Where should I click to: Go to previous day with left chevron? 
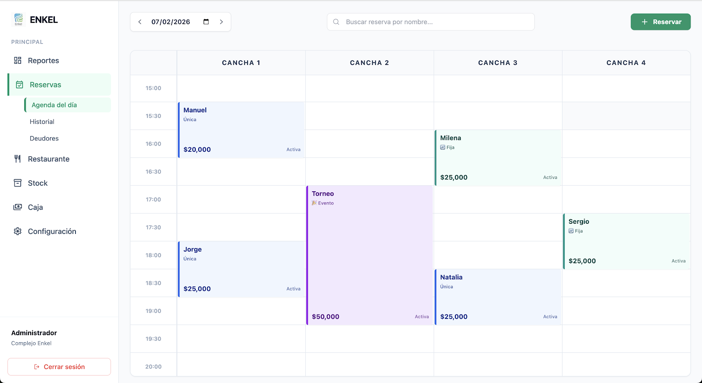pos(140,22)
